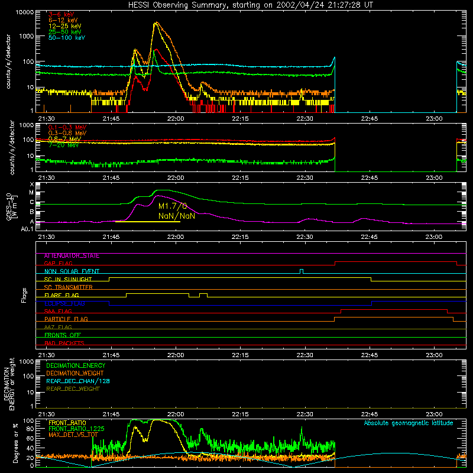Click the 'DECIMATION_ENERGY' legend label
The image size is (473, 473).
[76, 365]
